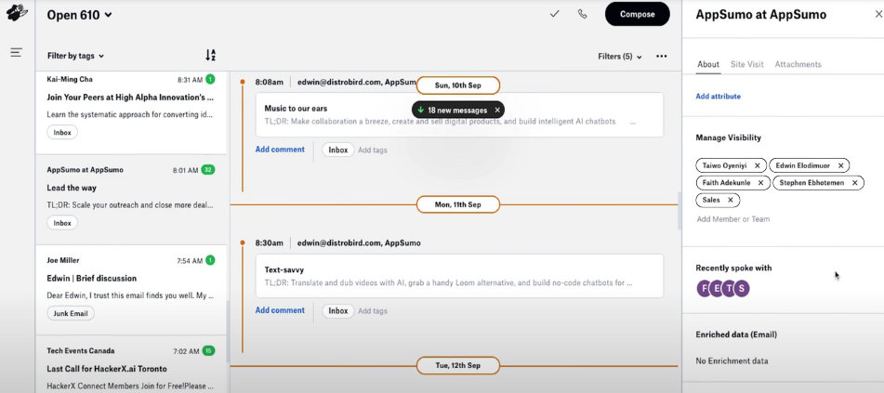This screenshot has width=884, height=393.
Task: Remove Edwin Elodimuor from visibility
Action: [x=840, y=165]
